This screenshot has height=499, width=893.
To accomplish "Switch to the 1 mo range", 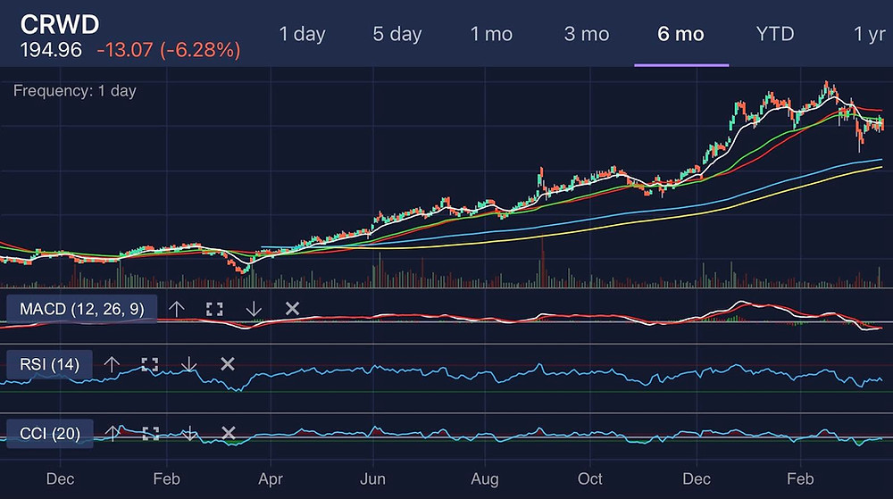I will click(x=491, y=34).
